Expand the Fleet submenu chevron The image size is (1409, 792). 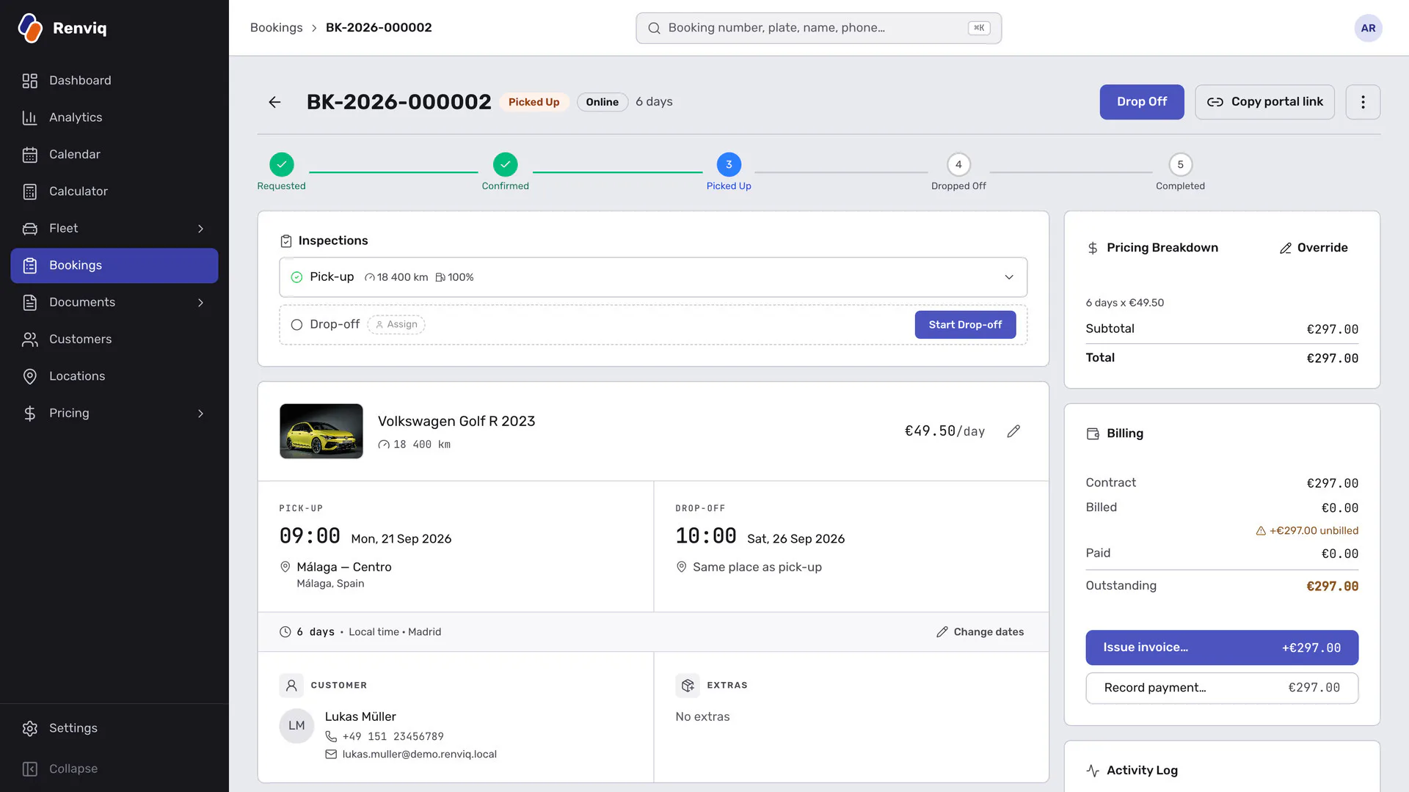click(x=200, y=229)
